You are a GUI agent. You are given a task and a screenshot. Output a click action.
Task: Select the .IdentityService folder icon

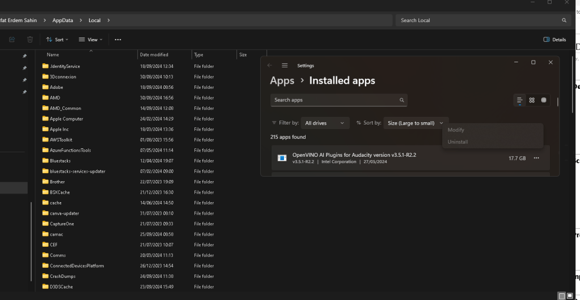click(x=45, y=66)
